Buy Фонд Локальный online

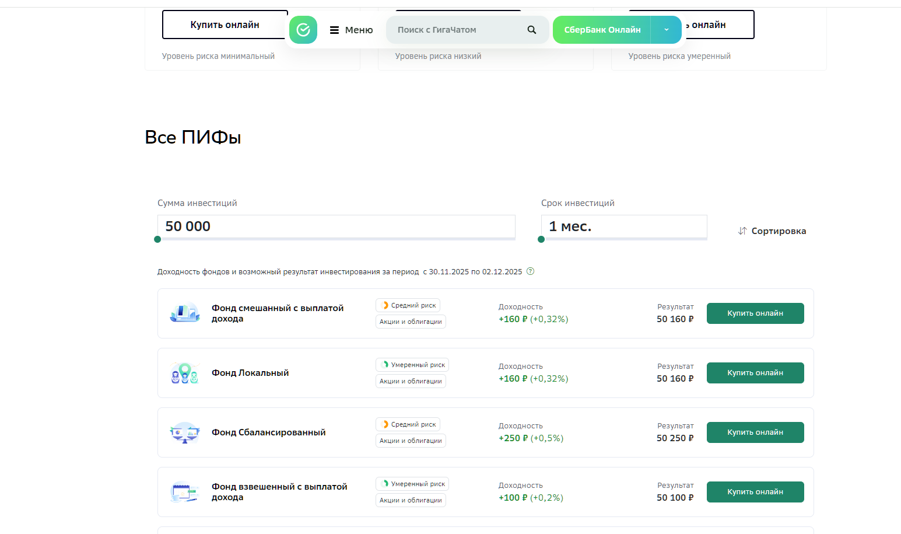tap(755, 373)
